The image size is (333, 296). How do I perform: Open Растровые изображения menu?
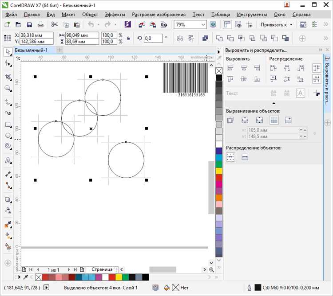(159, 15)
